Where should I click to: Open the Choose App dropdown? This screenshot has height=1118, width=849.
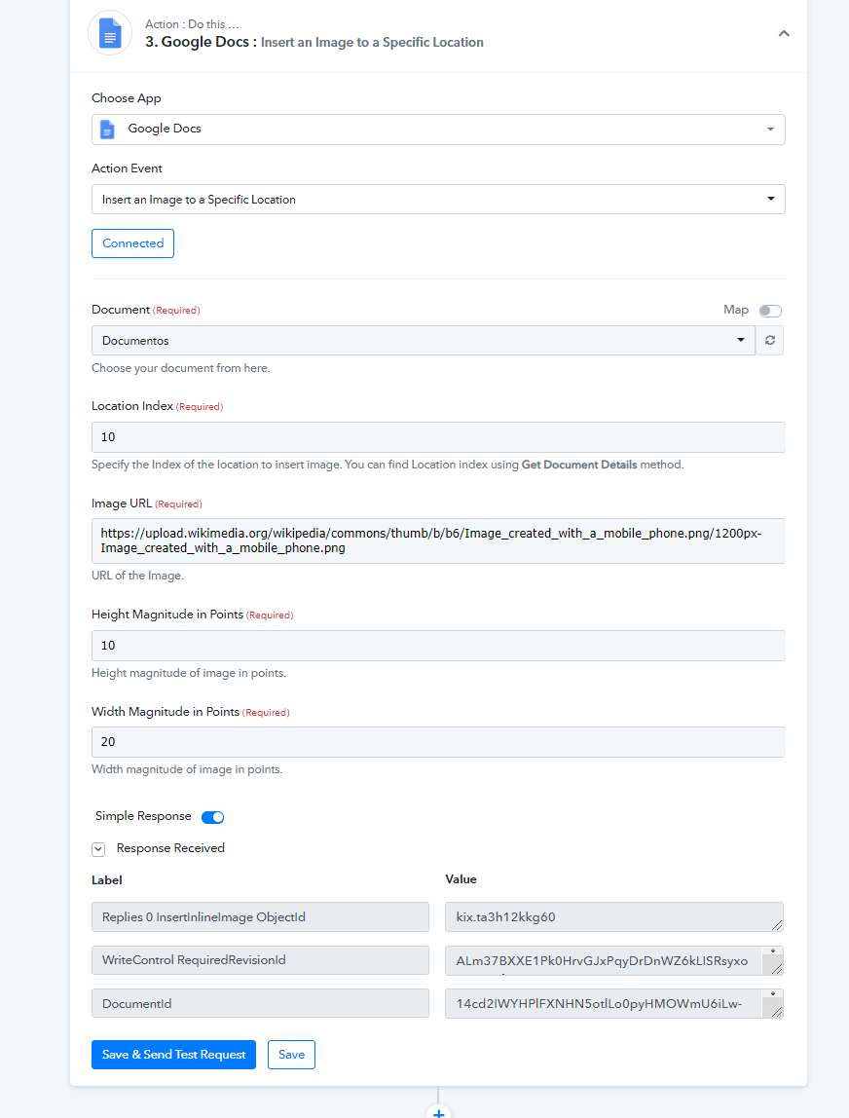(x=438, y=130)
